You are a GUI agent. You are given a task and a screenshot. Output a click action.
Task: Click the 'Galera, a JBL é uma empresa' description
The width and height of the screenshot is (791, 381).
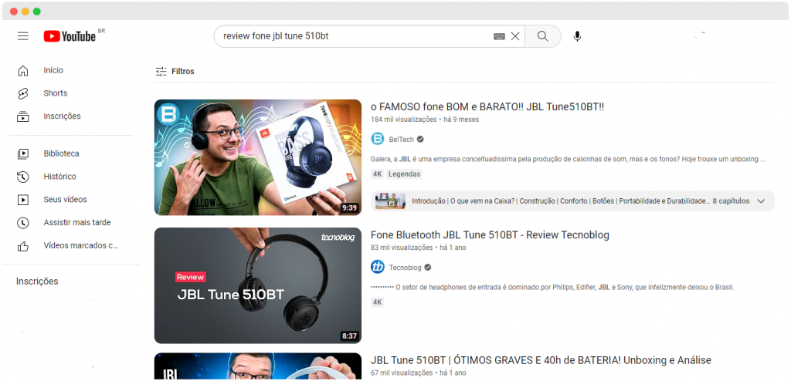[x=568, y=159]
